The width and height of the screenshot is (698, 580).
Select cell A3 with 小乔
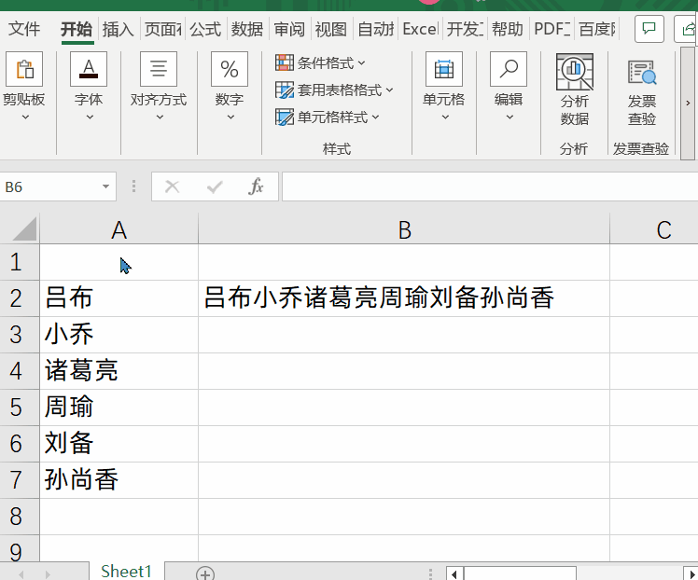[x=119, y=335]
